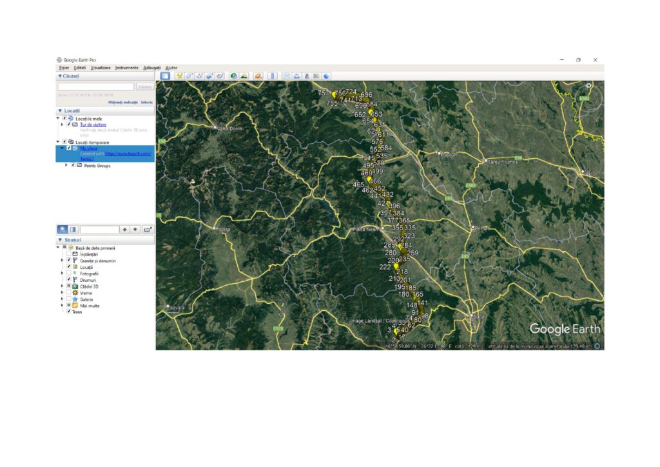Click the email envelope toolbar icon
The image size is (660, 467).
click(287, 76)
